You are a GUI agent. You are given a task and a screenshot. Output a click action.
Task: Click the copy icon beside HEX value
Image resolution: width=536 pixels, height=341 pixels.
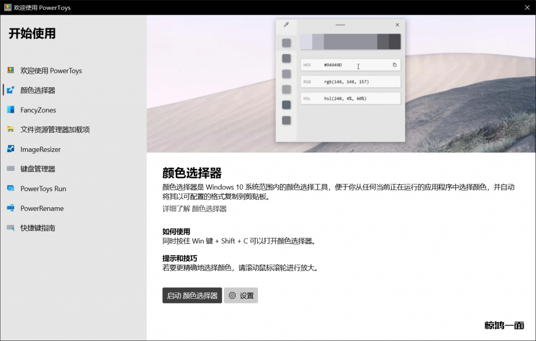(x=395, y=65)
